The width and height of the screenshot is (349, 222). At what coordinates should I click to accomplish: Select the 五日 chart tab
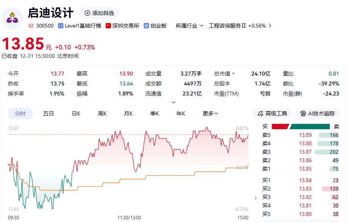pos(48,113)
